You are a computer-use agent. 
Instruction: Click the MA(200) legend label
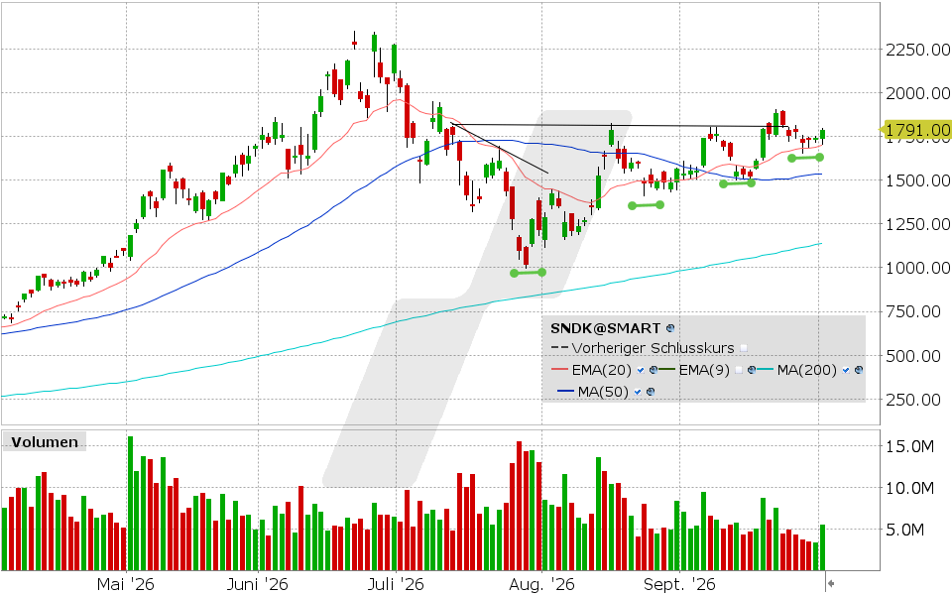click(807, 370)
